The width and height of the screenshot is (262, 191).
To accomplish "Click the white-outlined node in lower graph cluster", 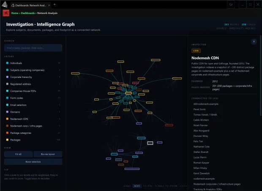I will [x=150, y=143].
